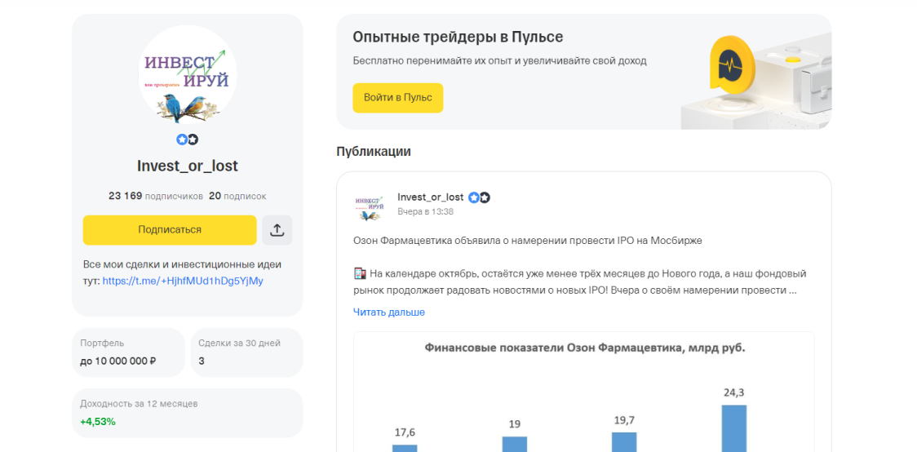
Task: Click the Доходность за 12 месяцев card
Action: tap(187, 413)
